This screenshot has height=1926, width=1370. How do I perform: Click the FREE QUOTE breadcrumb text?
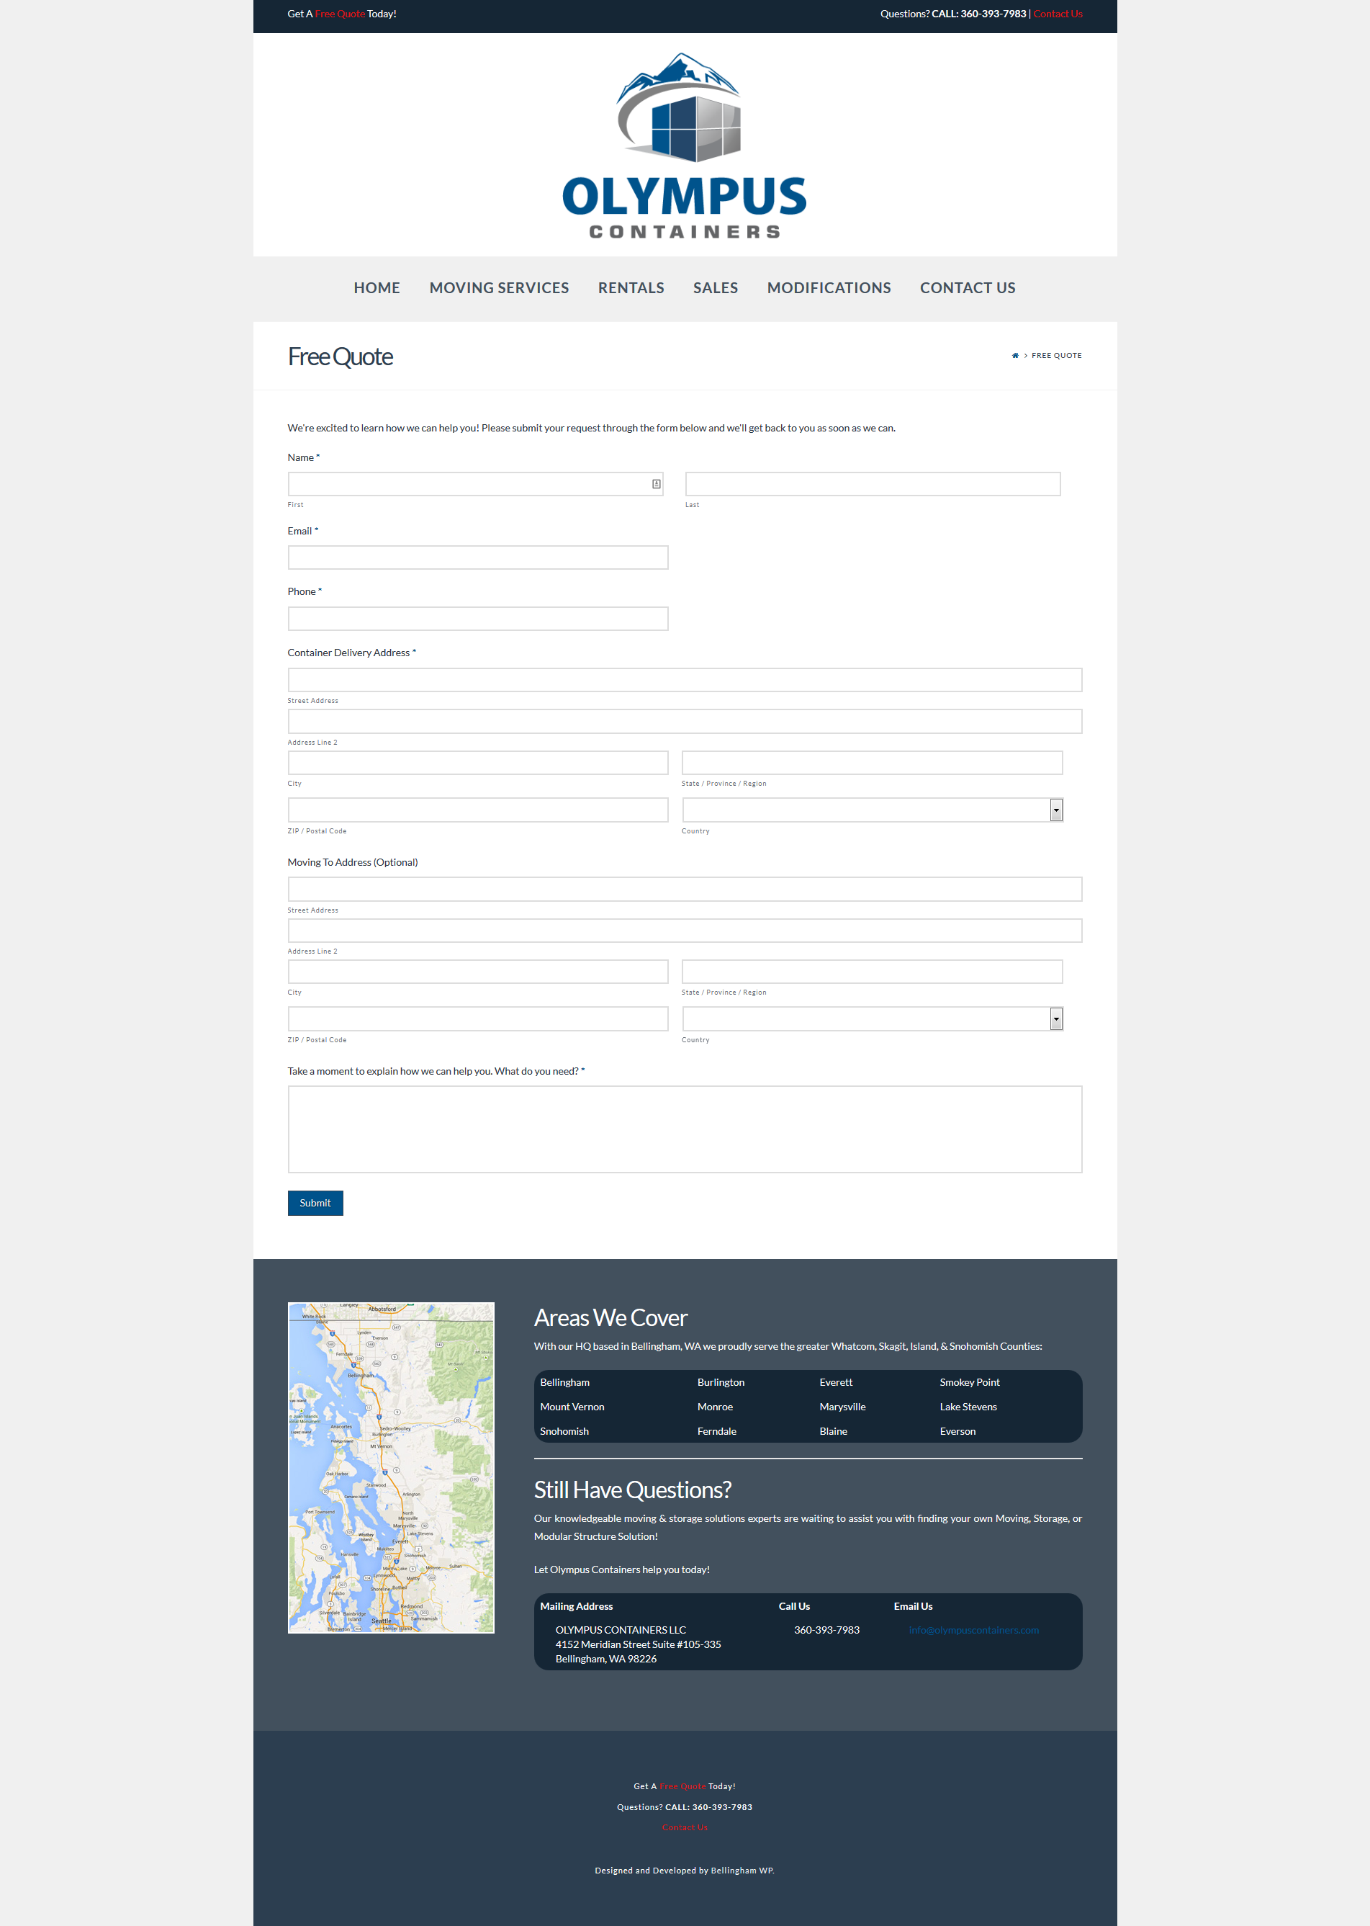[x=1056, y=355]
